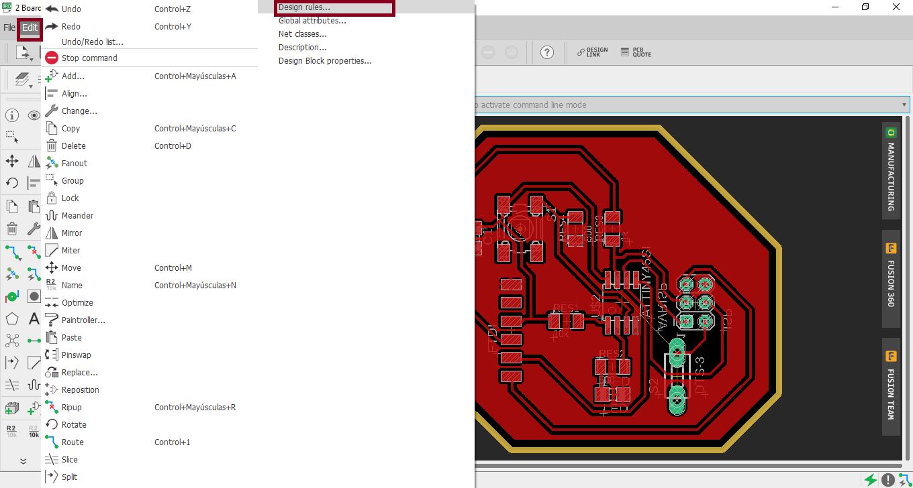Select the Ripup tool in the left palette
This screenshot has width=913, height=488.
34,252
